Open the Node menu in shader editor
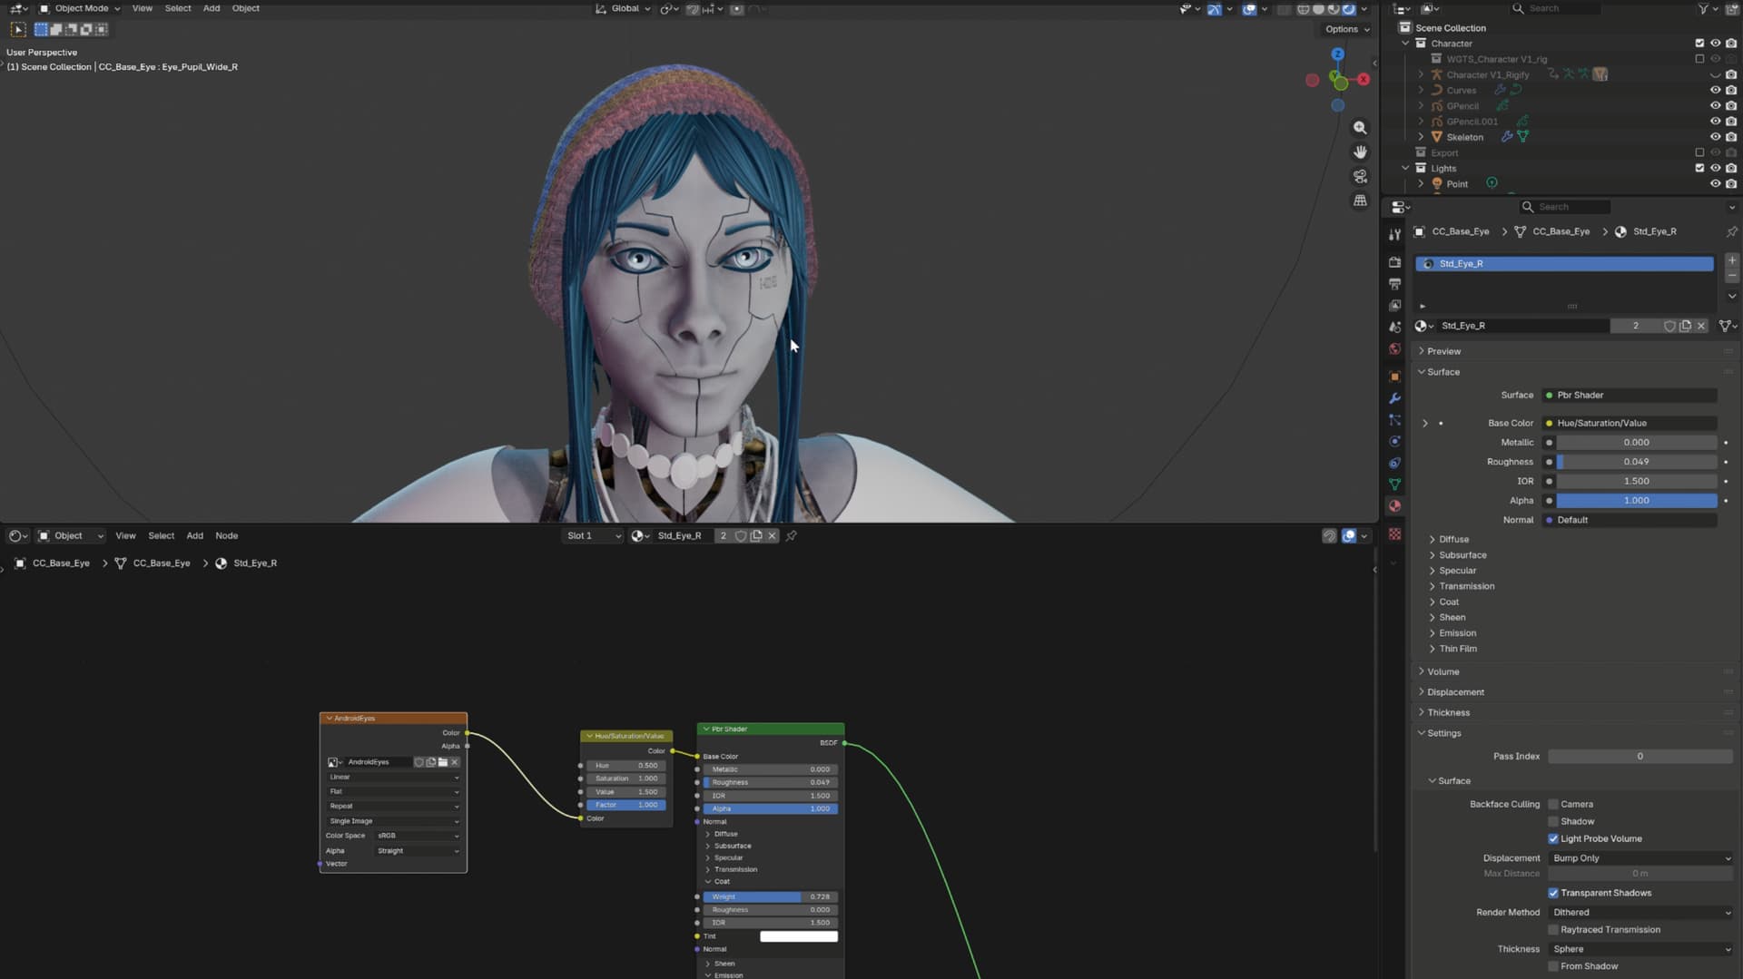The width and height of the screenshot is (1743, 979). coord(226,535)
